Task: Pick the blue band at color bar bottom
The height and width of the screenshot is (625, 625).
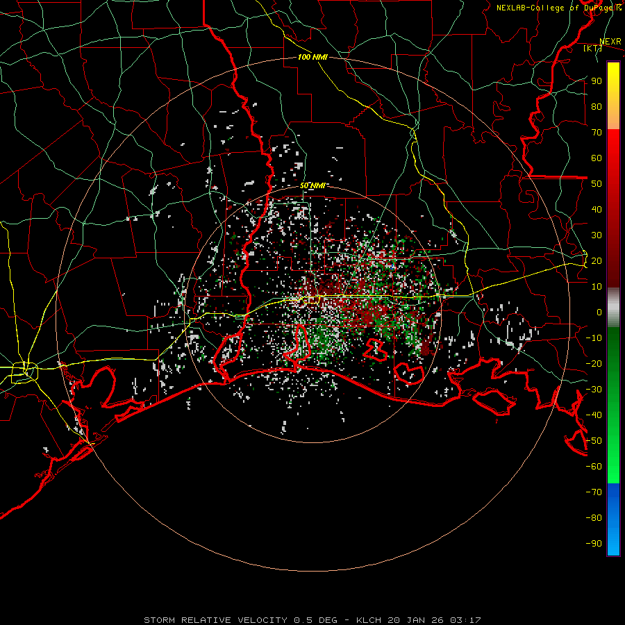Action: pos(613,519)
